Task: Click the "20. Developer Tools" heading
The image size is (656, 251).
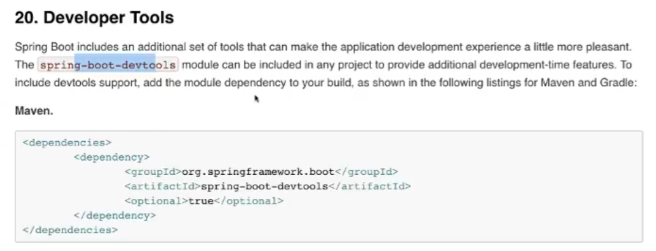Action: pos(94,18)
